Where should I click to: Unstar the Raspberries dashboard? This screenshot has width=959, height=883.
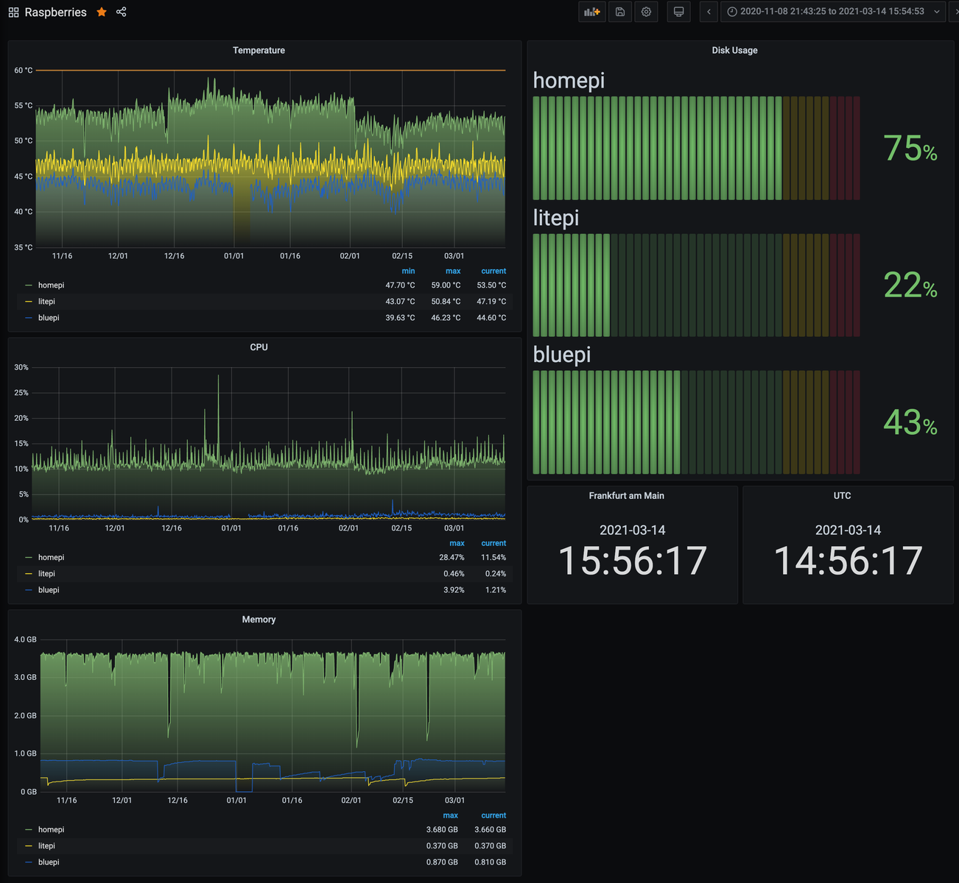[102, 12]
